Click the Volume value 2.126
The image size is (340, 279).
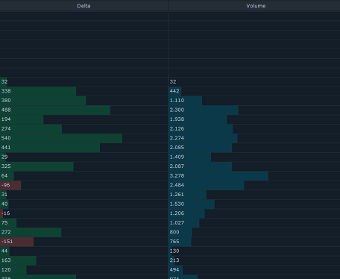[177, 128]
